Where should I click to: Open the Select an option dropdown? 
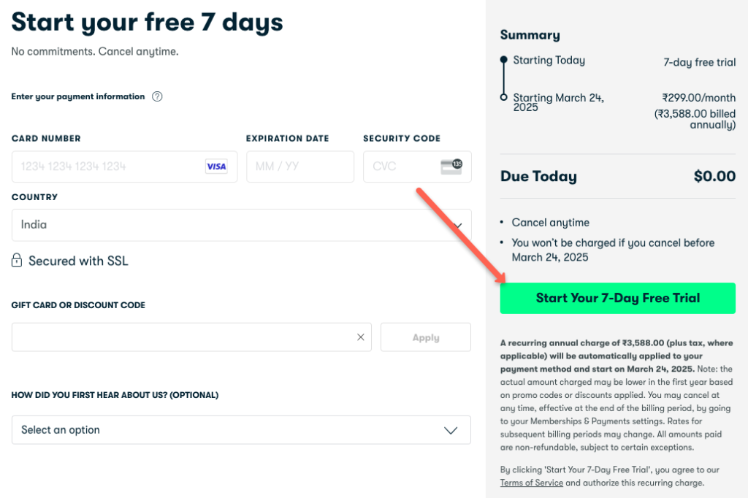[241, 429]
